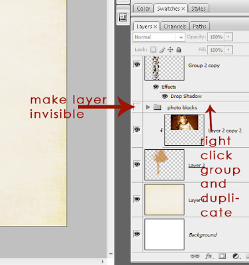Click the canvas scrollbar down arrow

(111, 254)
